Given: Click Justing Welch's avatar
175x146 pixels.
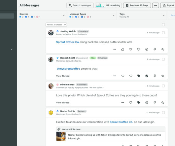Looking at the screenshot, I should point(51,33).
